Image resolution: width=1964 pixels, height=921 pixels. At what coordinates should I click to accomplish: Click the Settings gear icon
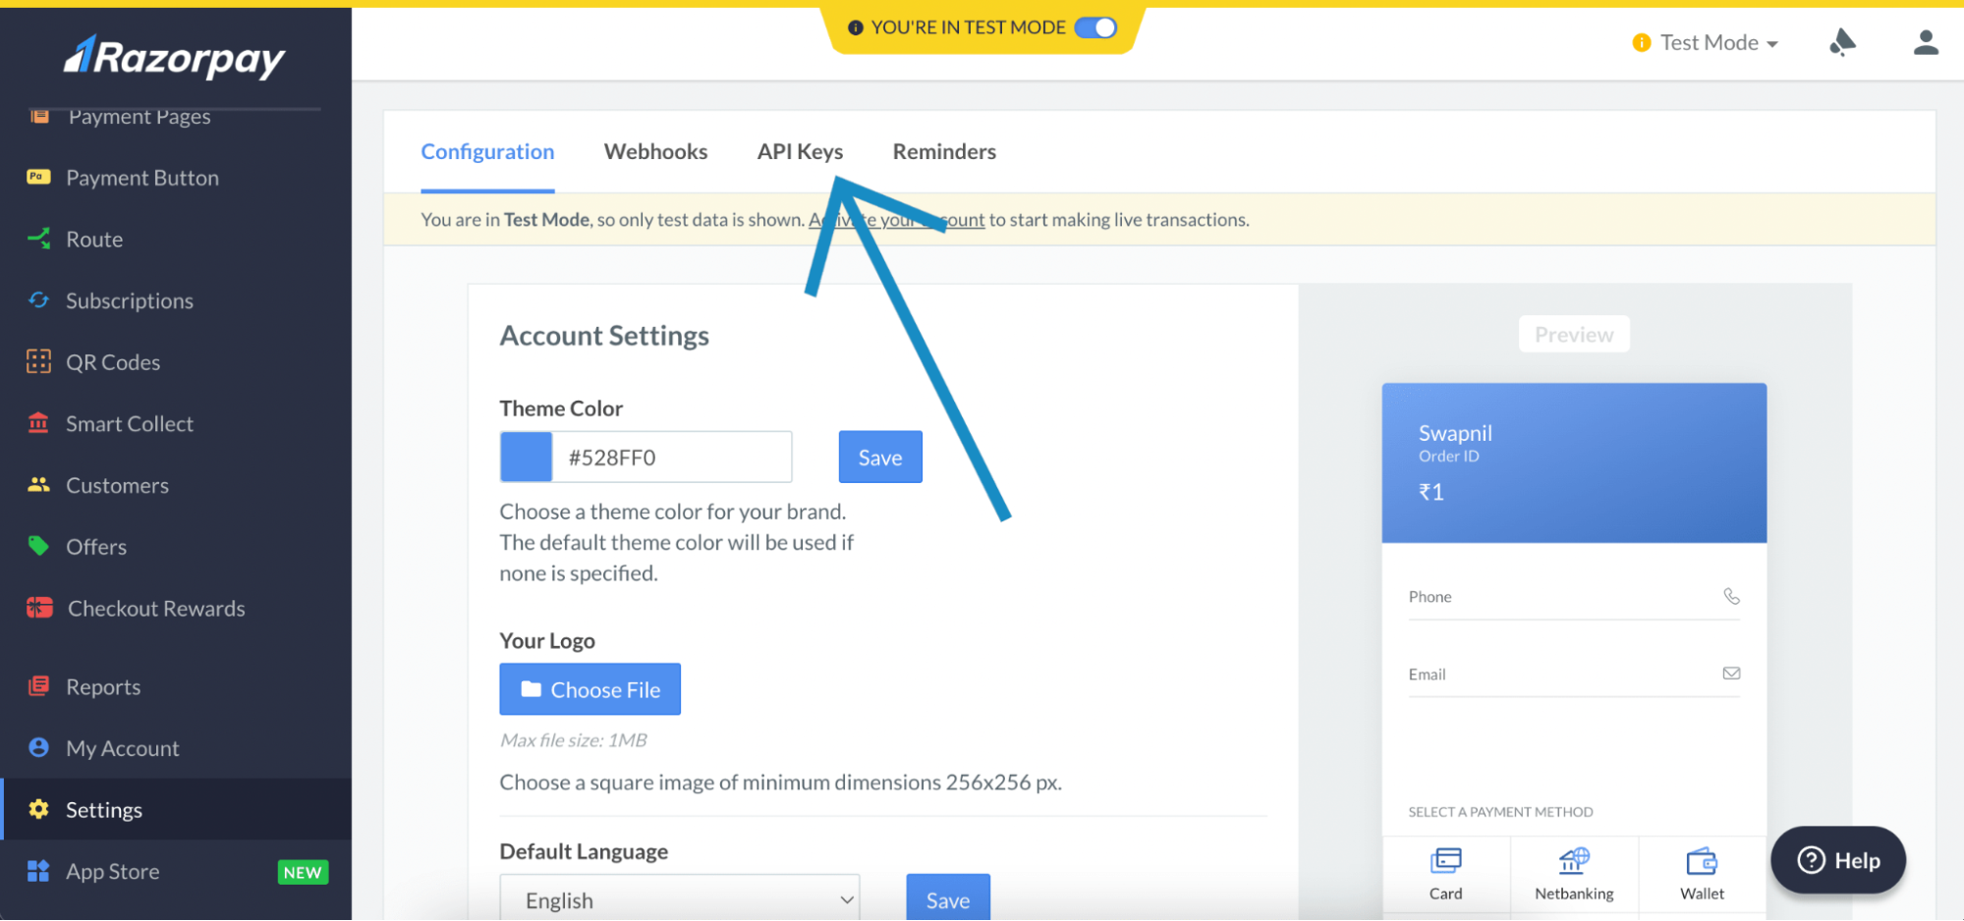click(38, 809)
